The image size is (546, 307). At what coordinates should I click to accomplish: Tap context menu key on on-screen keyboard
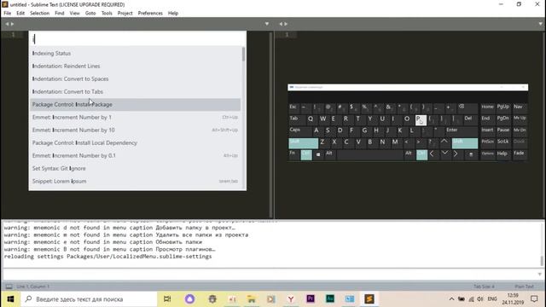(x=471, y=154)
